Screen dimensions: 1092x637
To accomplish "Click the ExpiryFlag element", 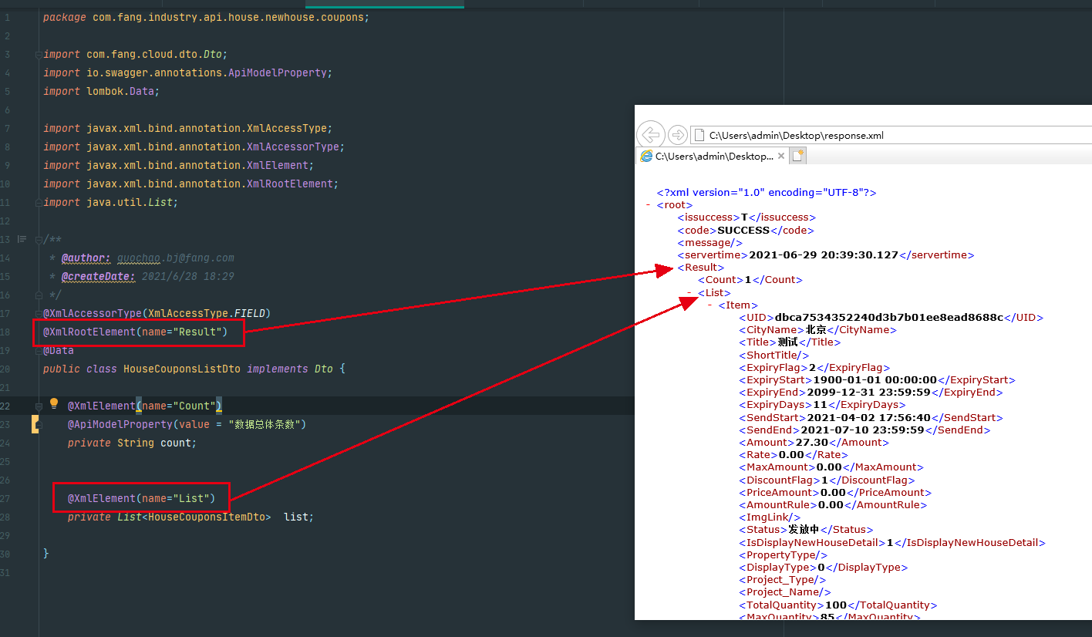I will pos(814,368).
